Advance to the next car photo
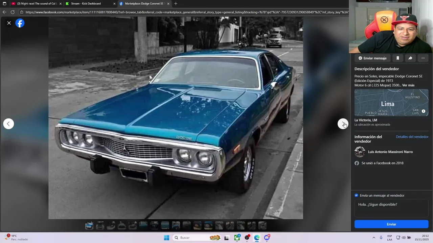This screenshot has width=433, height=243. (x=343, y=124)
